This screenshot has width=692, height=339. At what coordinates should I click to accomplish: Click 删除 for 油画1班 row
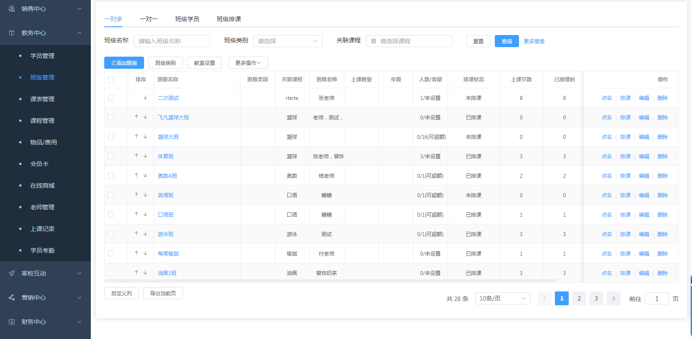(663, 273)
